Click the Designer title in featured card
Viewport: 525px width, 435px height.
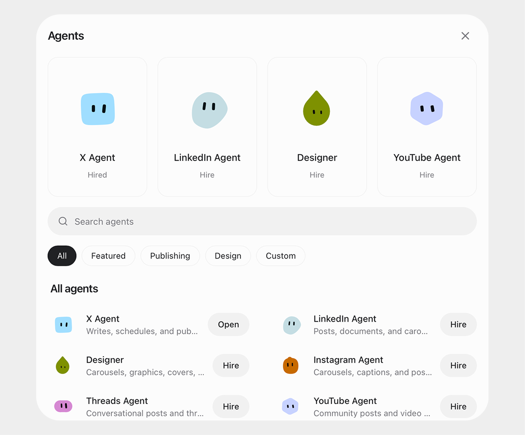[317, 158]
